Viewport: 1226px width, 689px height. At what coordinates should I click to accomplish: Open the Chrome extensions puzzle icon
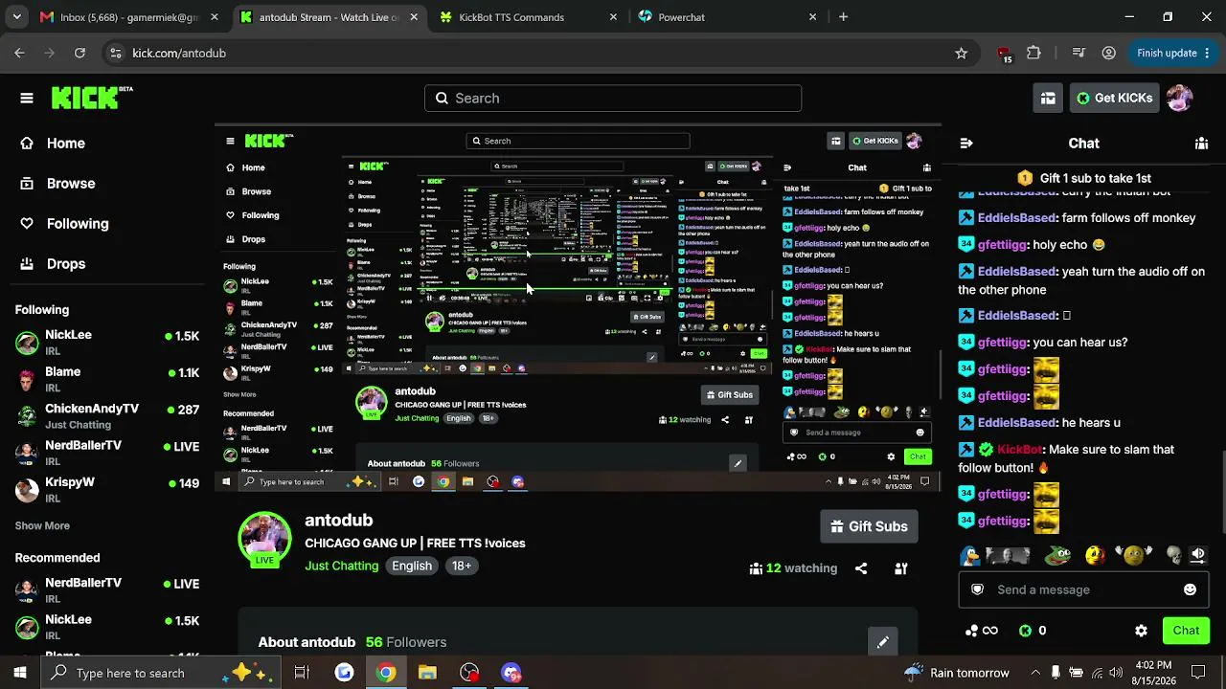pyautogui.click(x=1033, y=54)
